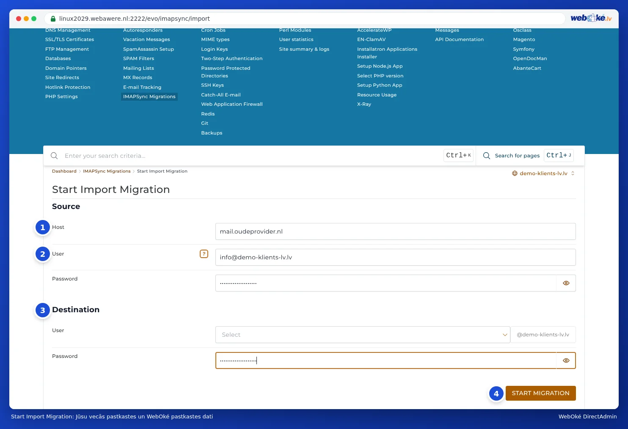The image size is (628, 429).
Task: Click the WebOké.lv logo
Action: 591,18
